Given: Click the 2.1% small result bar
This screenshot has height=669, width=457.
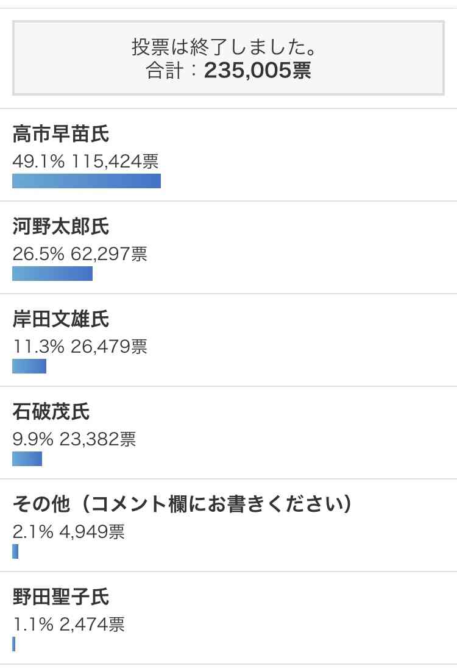Looking at the screenshot, I should [x=15, y=551].
